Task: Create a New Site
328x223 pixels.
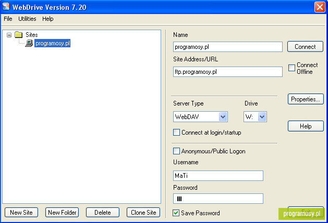Action: click(21, 213)
